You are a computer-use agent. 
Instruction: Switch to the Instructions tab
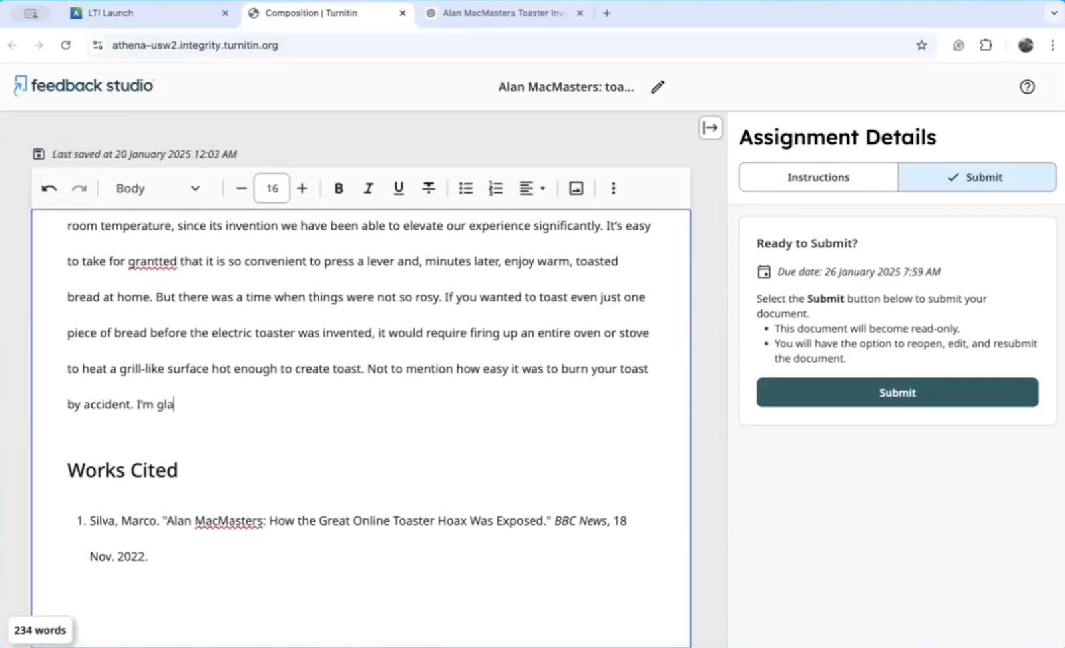[x=817, y=177]
